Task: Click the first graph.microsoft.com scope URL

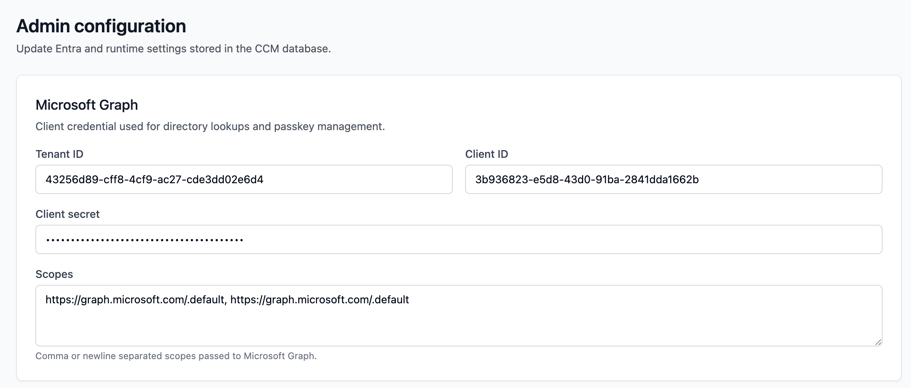Action: pyautogui.click(x=135, y=300)
